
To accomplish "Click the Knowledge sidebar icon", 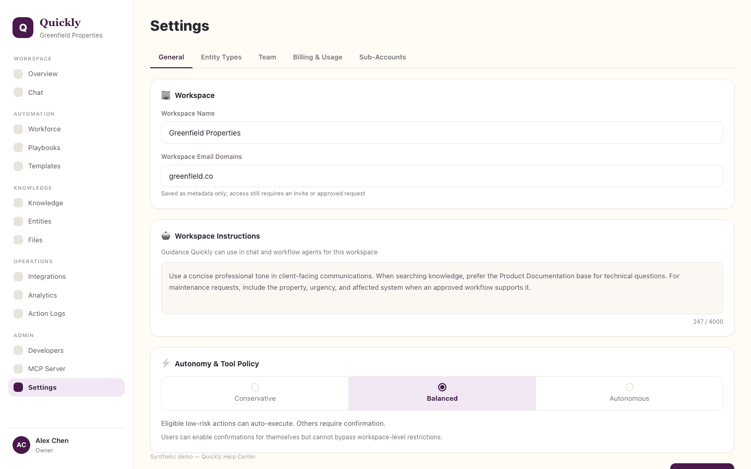I will 18,203.
